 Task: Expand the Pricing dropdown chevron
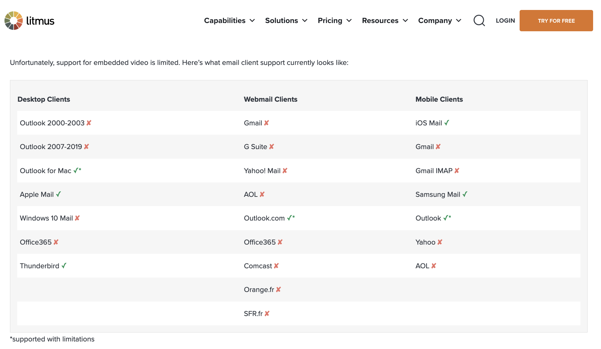[x=349, y=21]
